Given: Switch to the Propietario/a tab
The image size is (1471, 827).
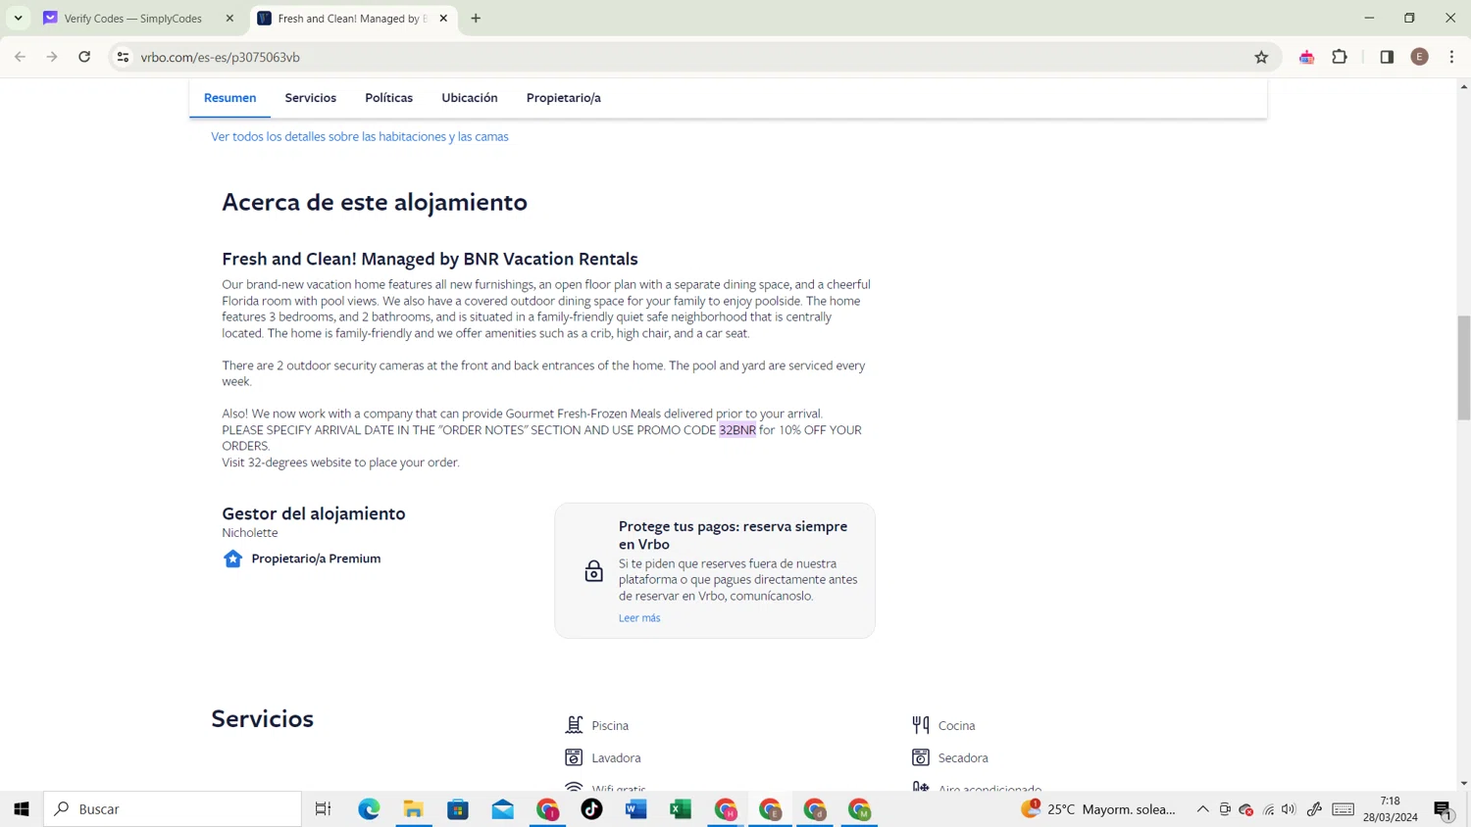Looking at the screenshot, I should click(x=563, y=98).
